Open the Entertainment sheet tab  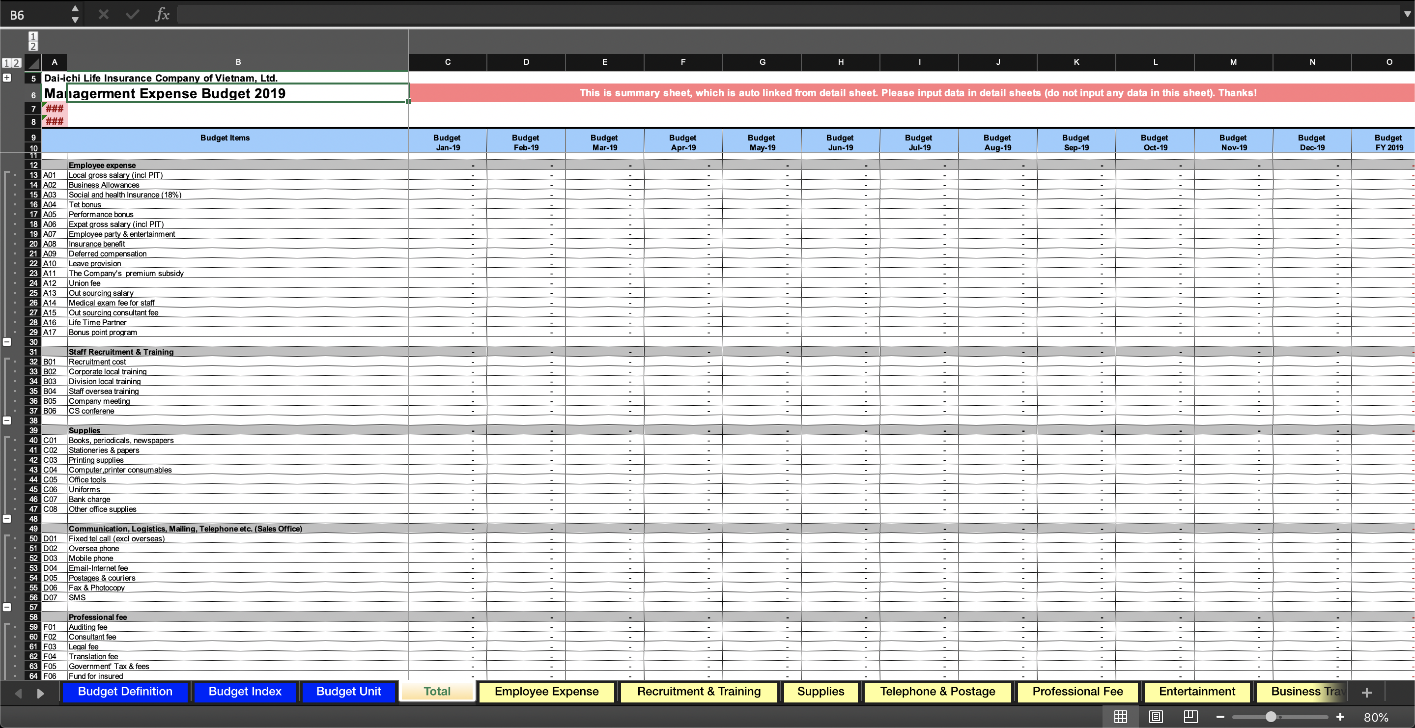pyautogui.click(x=1197, y=692)
